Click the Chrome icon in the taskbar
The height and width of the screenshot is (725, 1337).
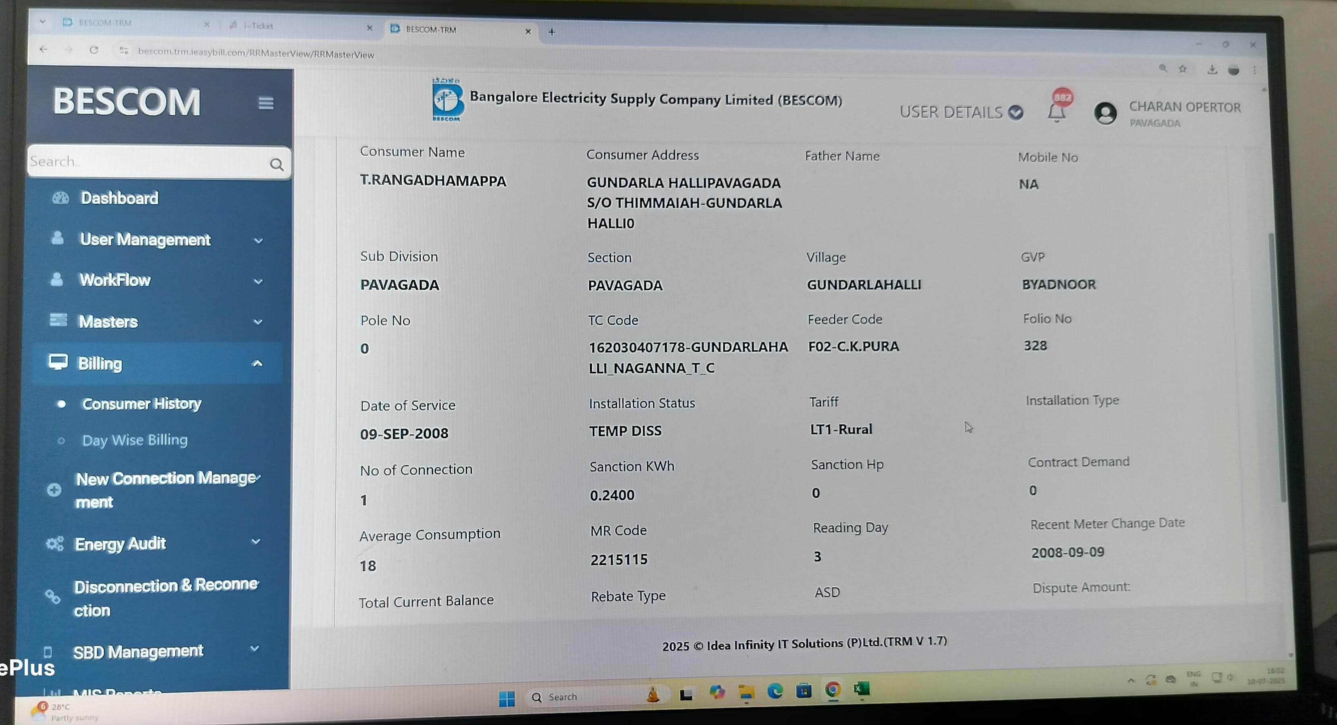(833, 690)
